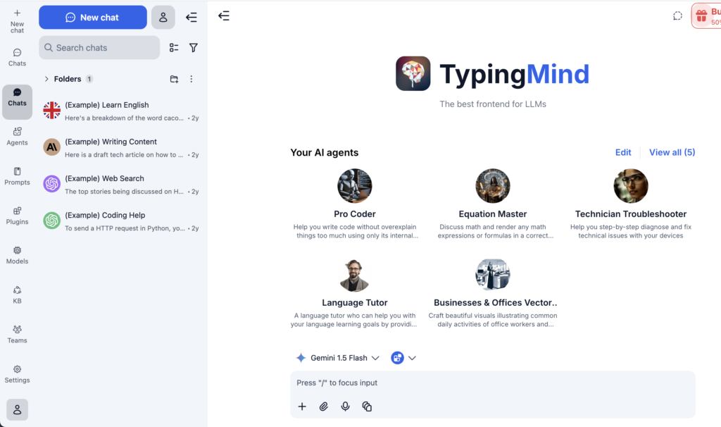Screen dimensions: 721x427
Task: Click Edit next to Your AI agents
Action: point(623,152)
